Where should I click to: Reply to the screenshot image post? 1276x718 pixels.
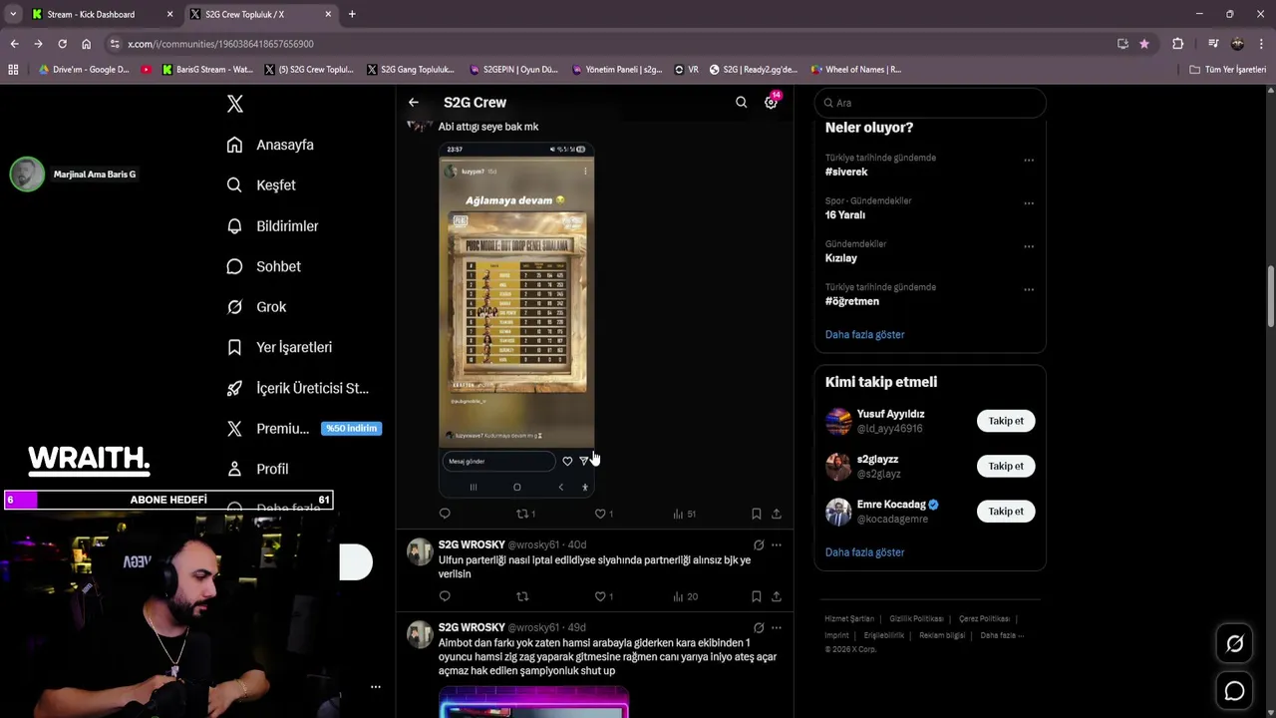[x=445, y=514]
